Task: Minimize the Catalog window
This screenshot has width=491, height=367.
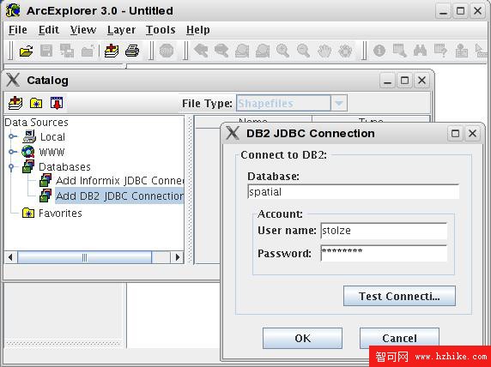Action: [388, 81]
